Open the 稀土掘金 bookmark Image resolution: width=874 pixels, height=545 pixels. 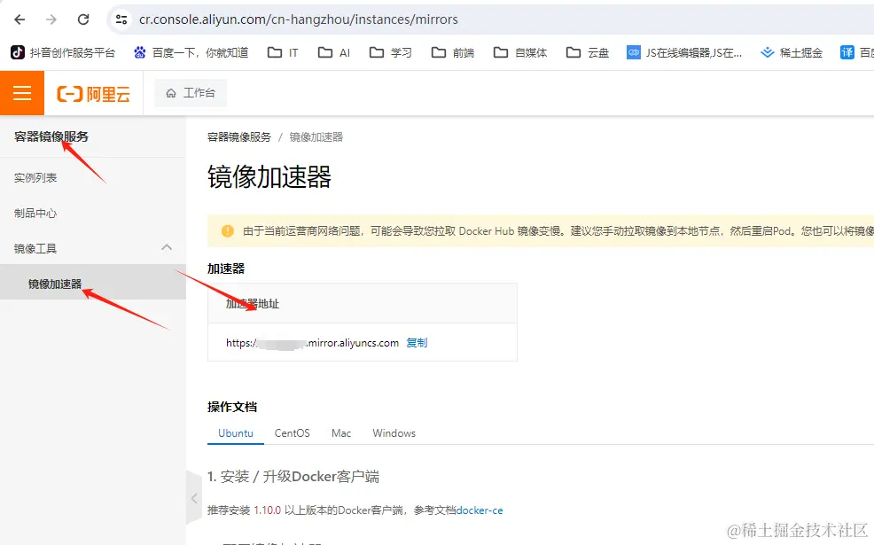pos(792,52)
